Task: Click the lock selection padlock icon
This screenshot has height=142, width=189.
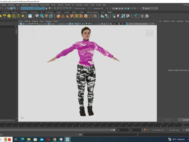Action: pyautogui.click(x=46, y=8)
